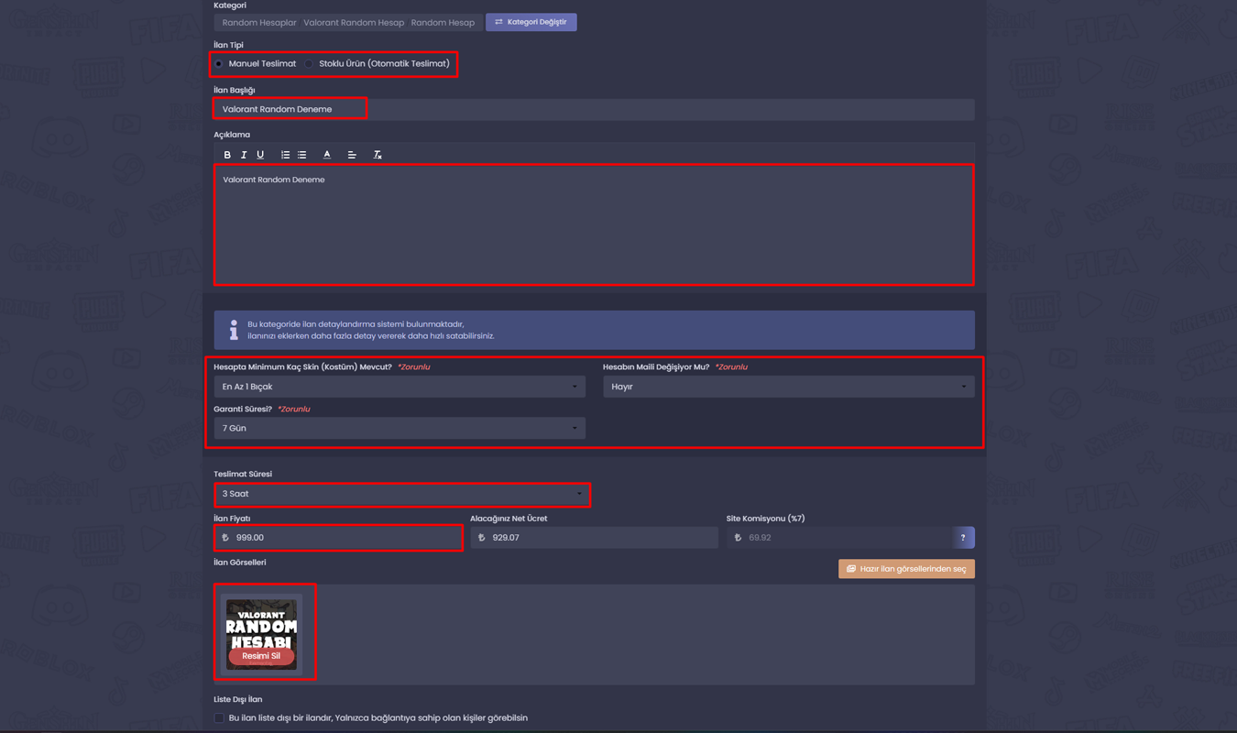Click the Valorant Random Hesap category breadcrumb

354,23
